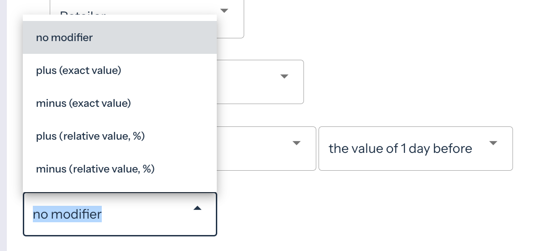Click the arrow in "the value of 1 day before" box
Viewport: 544px width, 251px height.
[x=493, y=143]
